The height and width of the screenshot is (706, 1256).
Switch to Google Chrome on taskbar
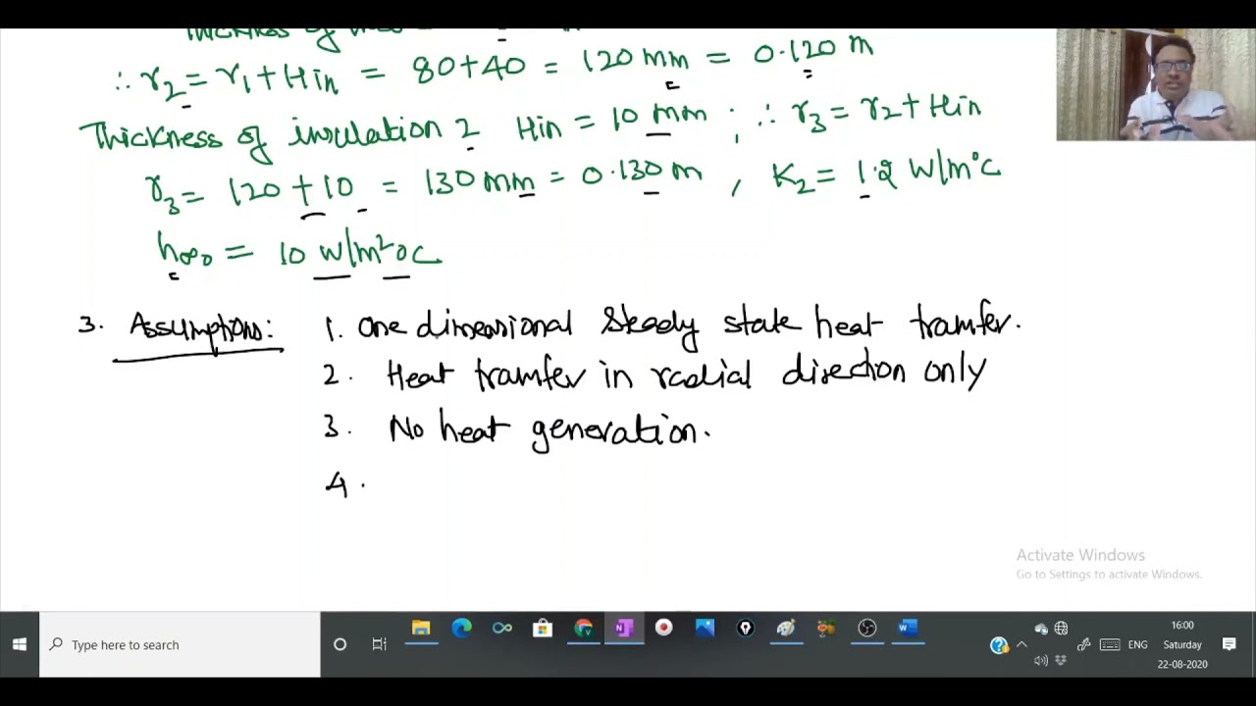[x=583, y=629]
